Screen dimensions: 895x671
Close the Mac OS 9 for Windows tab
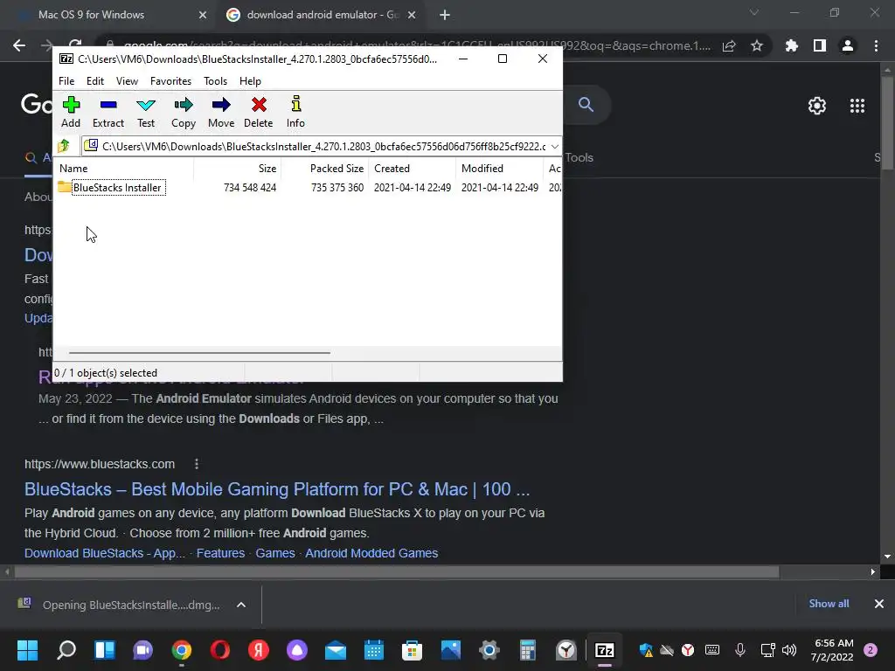202,15
